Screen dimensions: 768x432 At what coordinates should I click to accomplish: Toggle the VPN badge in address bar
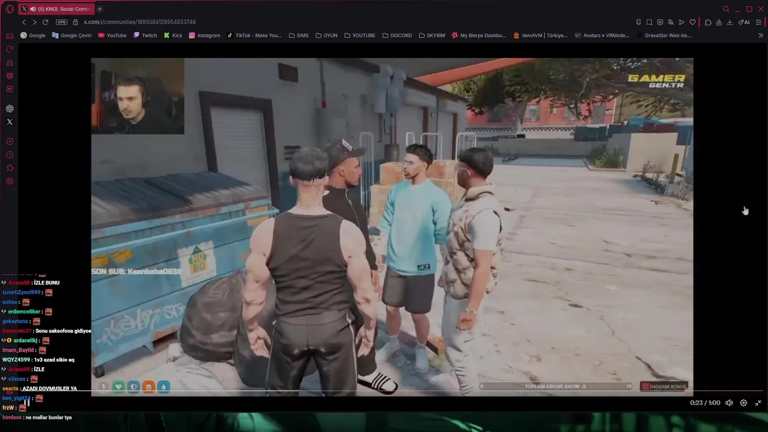pyautogui.click(x=61, y=22)
